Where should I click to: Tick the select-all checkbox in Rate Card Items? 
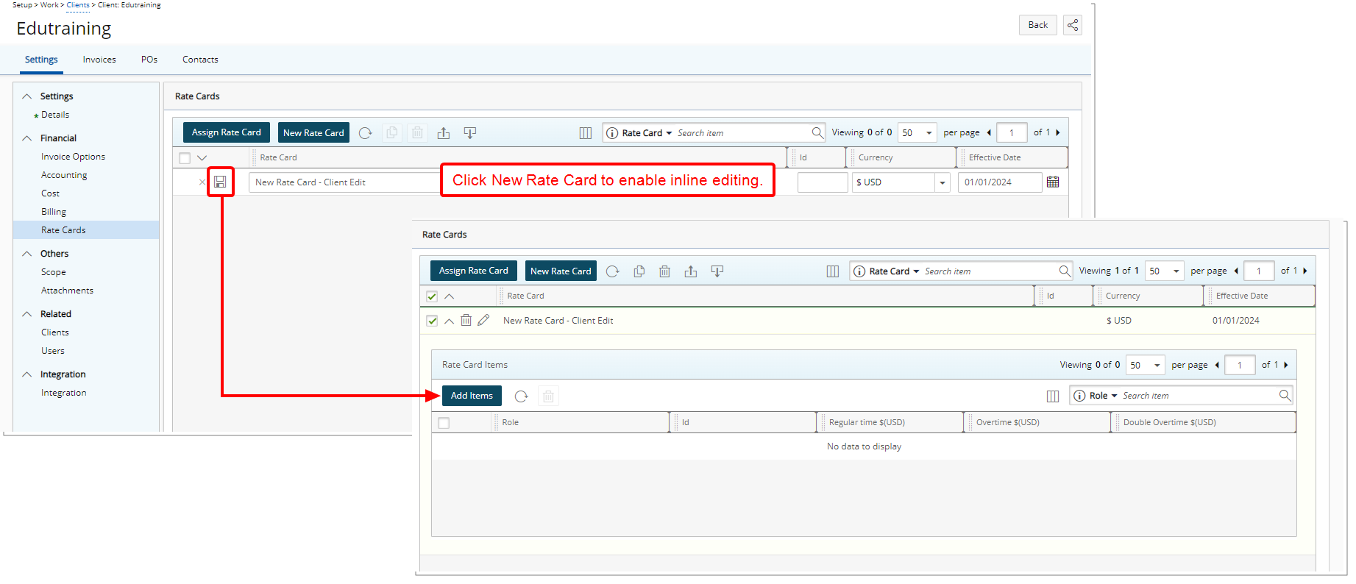point(444,423)
